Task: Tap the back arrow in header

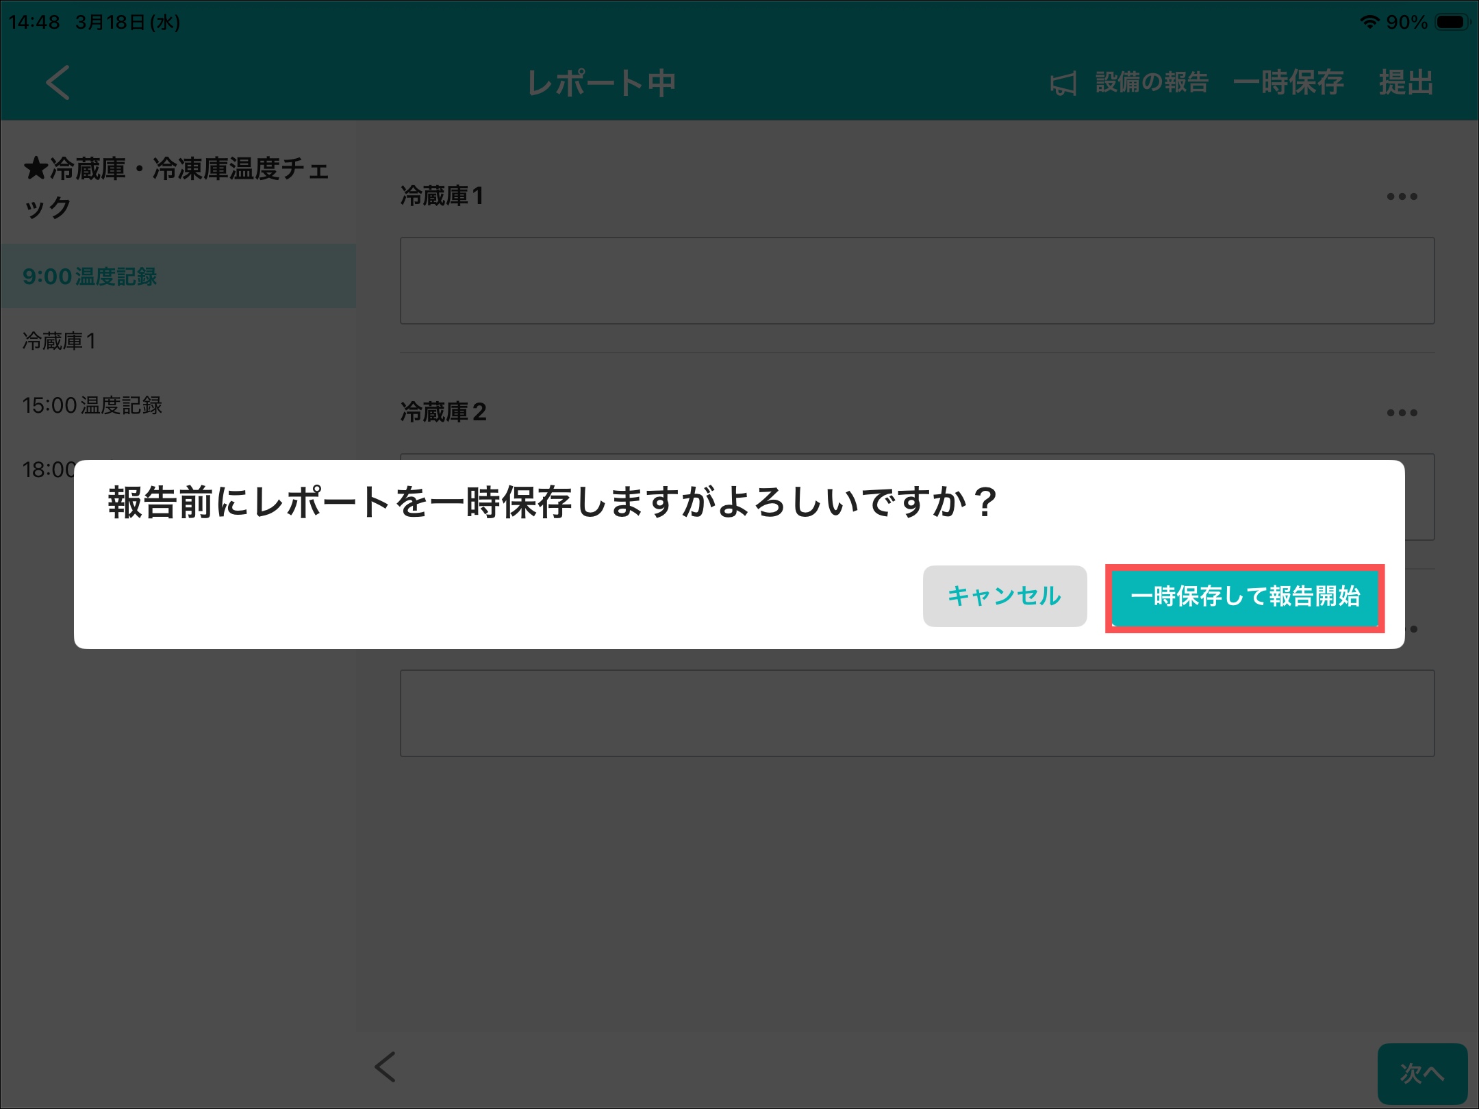Action: pyautogui.click(x=58, y=83)
